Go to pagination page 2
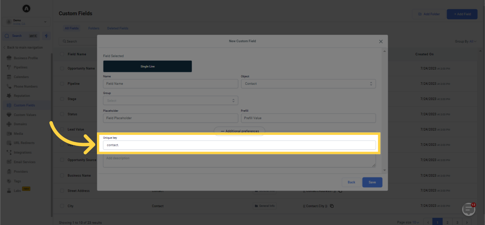 pyautogui.click(x=447, y=223)
